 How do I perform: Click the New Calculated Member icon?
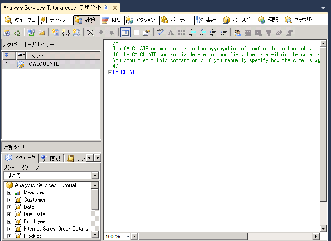pos(55,33)
